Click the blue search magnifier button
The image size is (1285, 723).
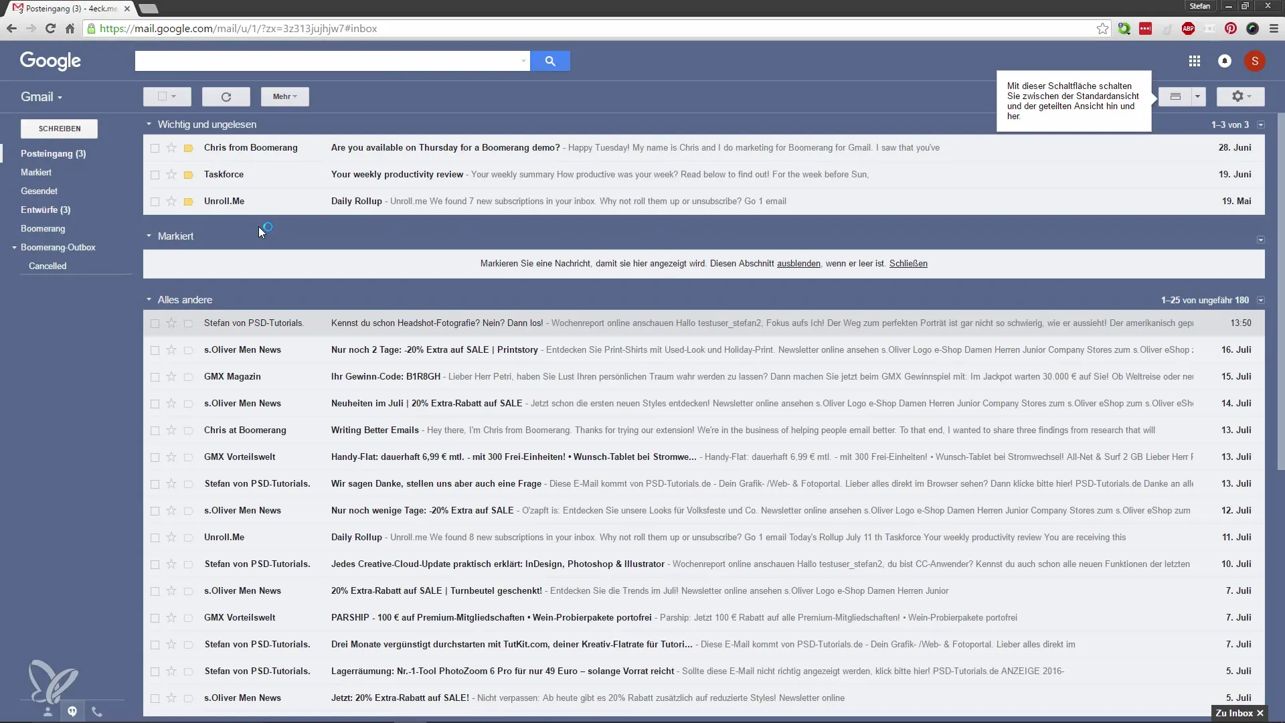coord(549,61)
